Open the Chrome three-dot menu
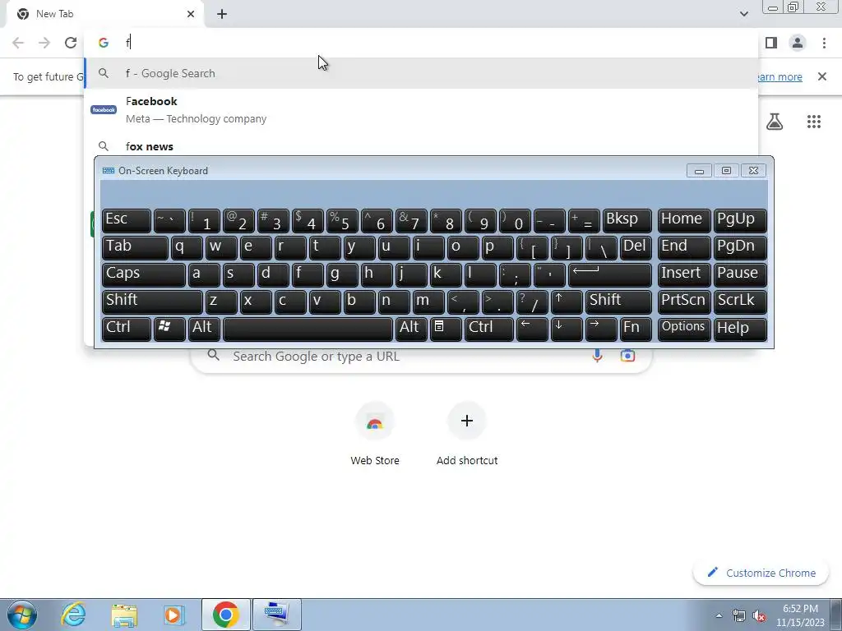Image resolution: width=842 pixels, height=631 pixels. [x=824, y=43]
